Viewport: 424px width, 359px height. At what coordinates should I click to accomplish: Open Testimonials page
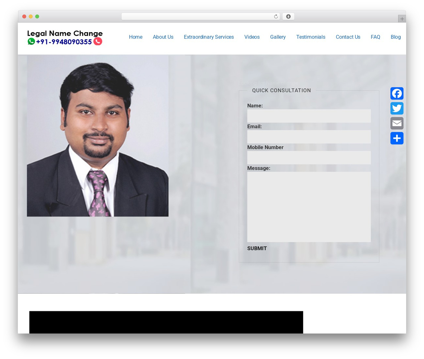coord(311,37)
